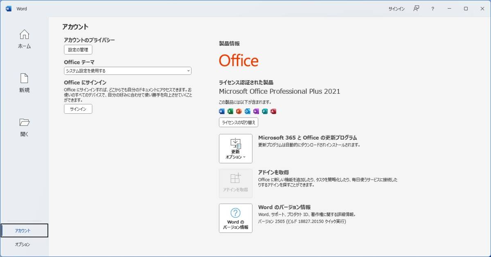Click the OneNote product icon

click(256, 111)
